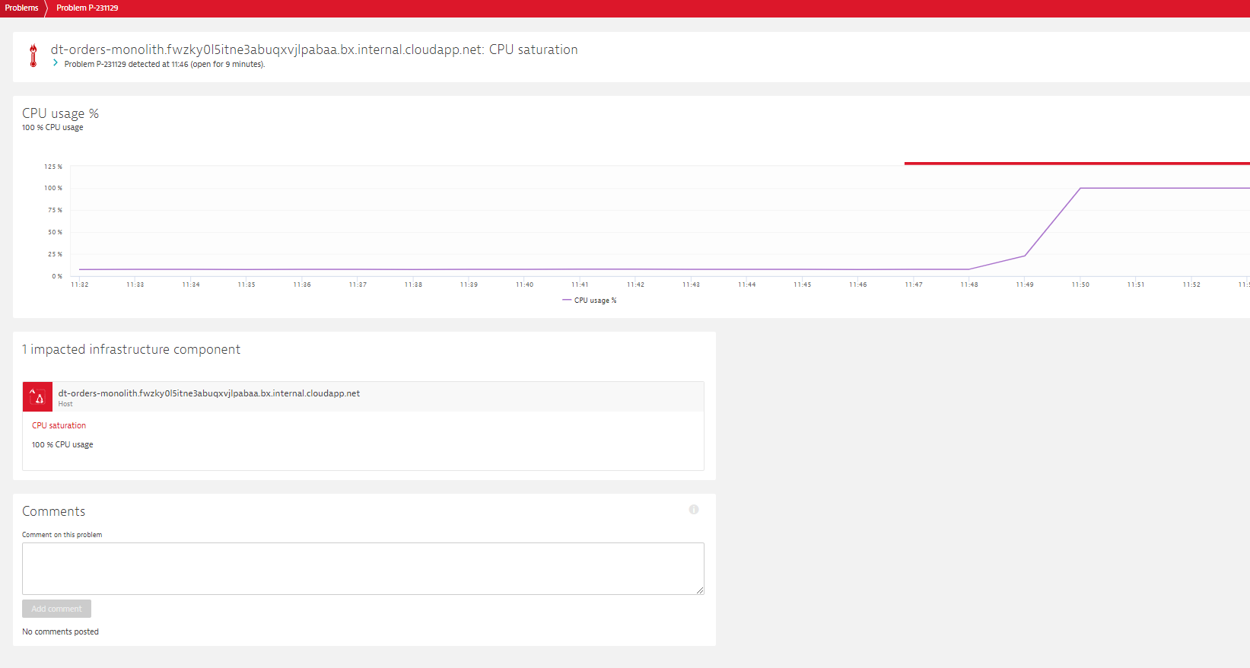Click the 11:41 label on the time axis
Viewport: 1250px width, 668px height.
pos(580,285)
